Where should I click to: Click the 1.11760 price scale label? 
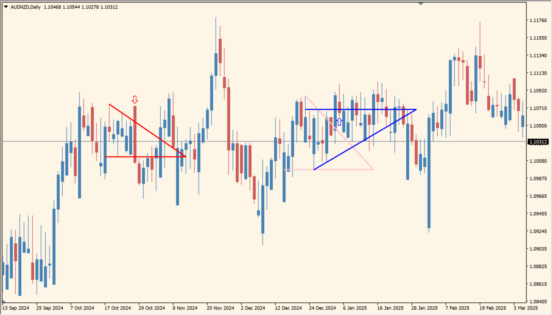coord(538,20)
